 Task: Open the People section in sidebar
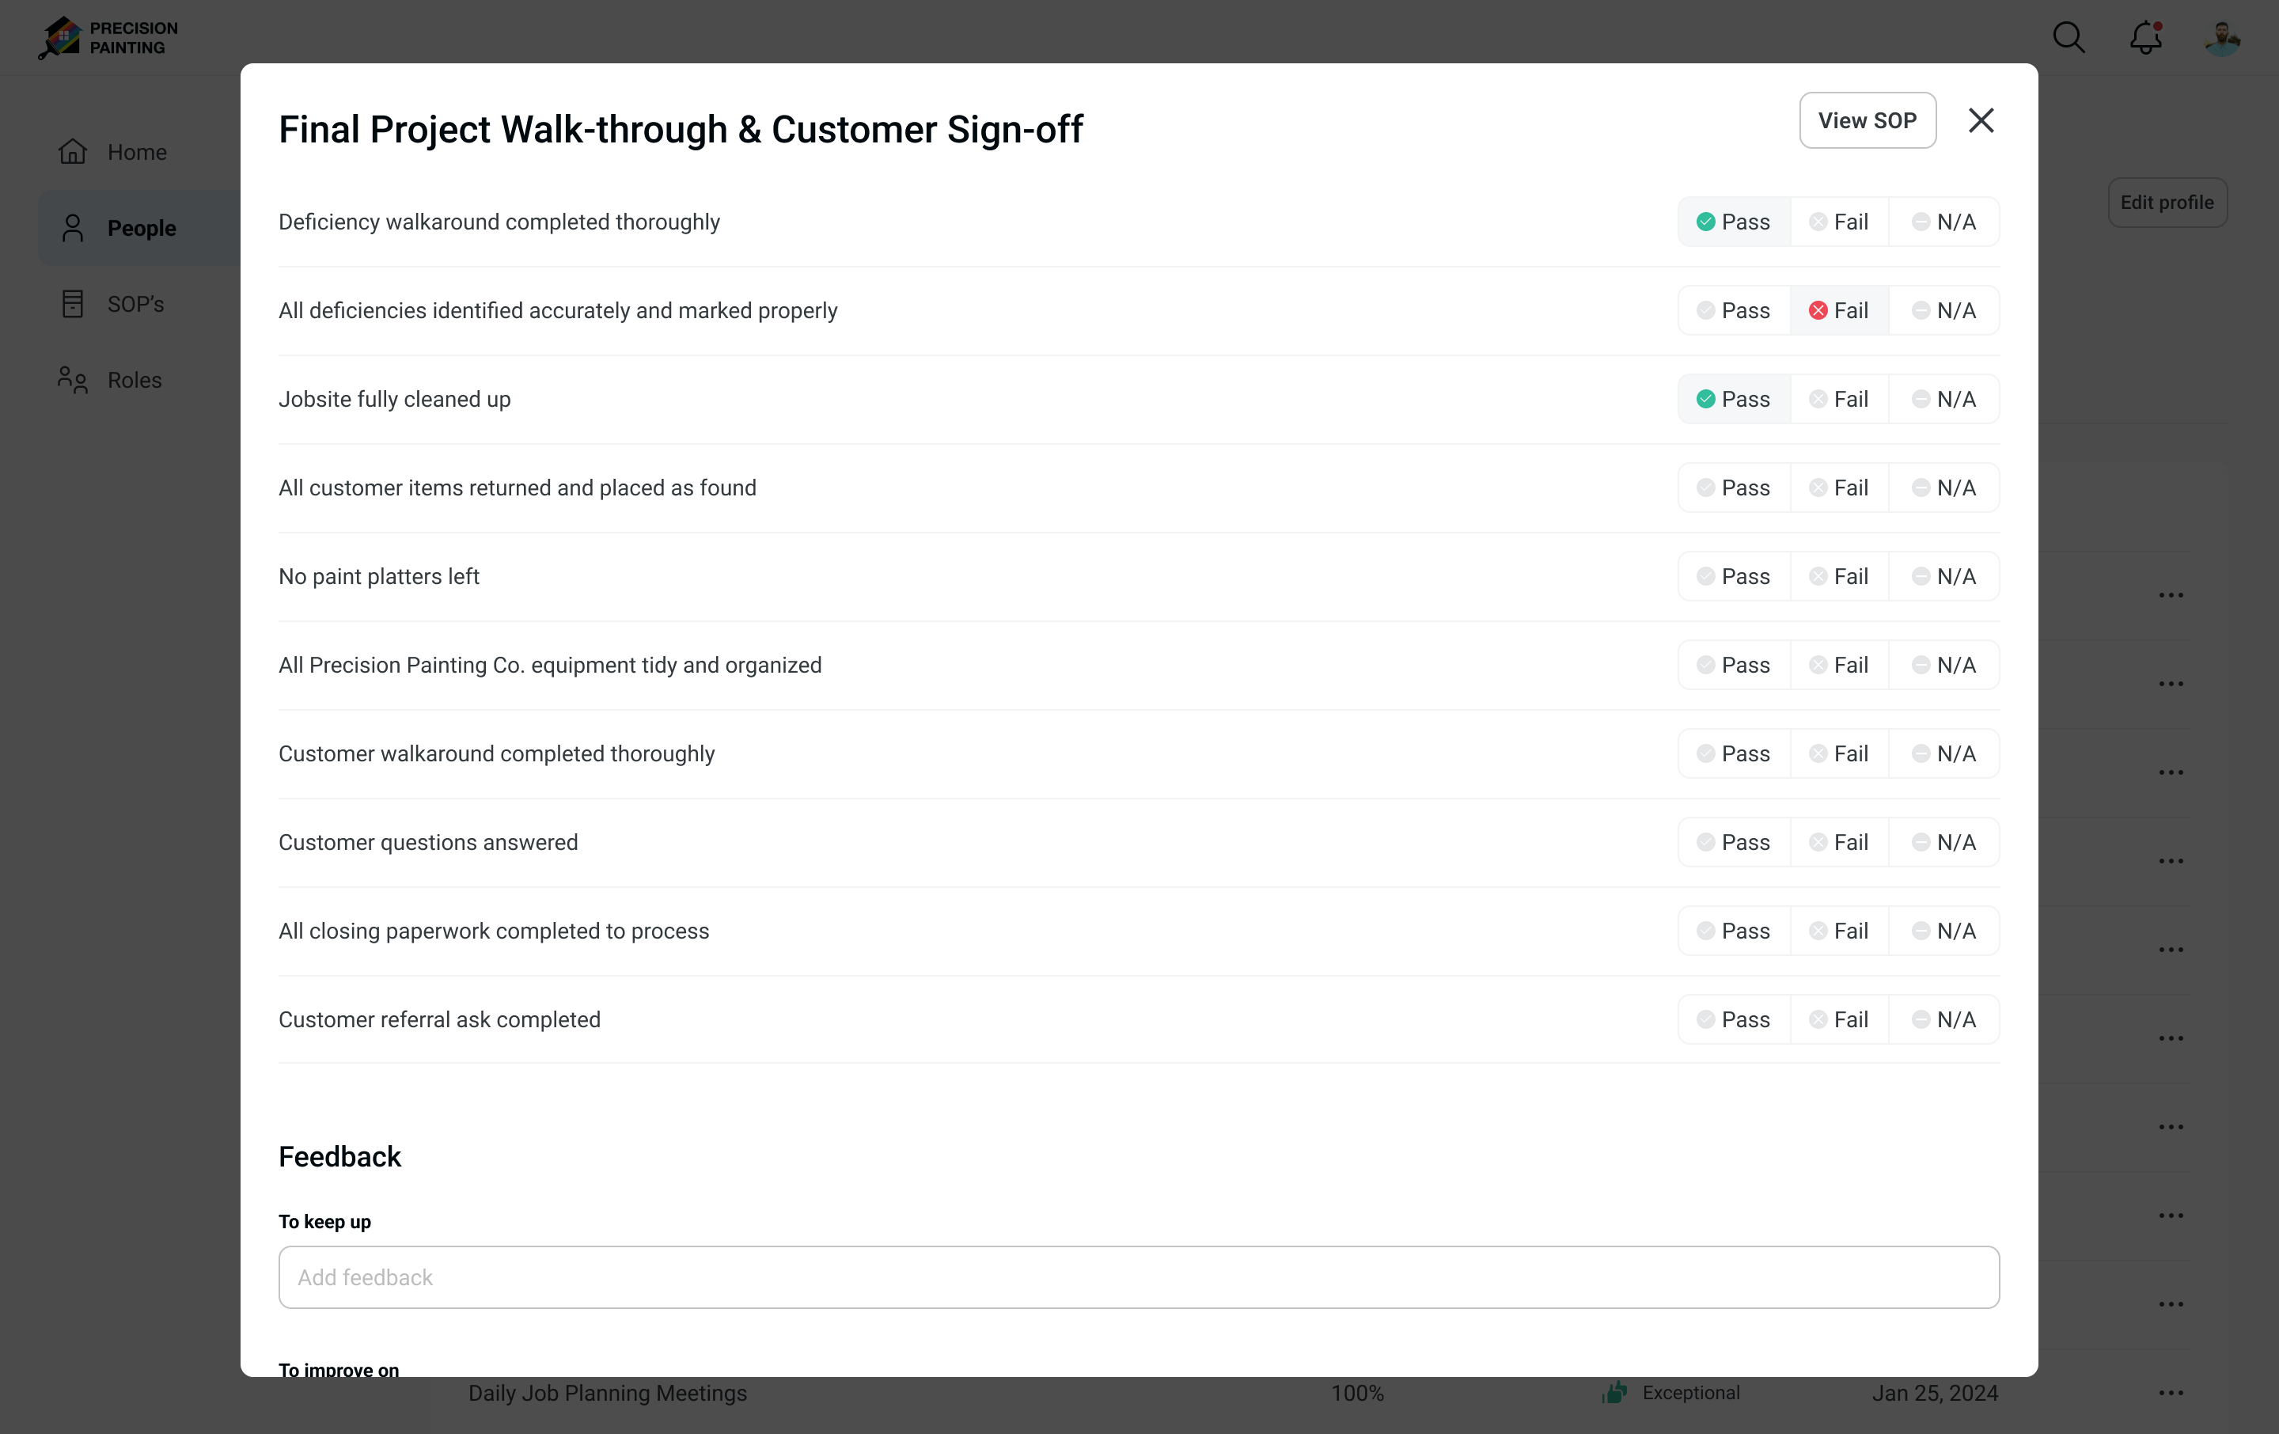pos(140,228)
